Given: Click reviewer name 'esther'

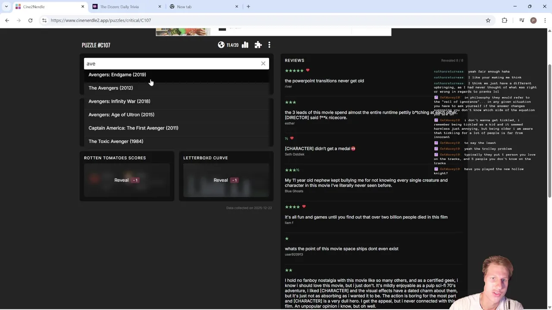Looking at the screenshot, I should click(290, 124).
